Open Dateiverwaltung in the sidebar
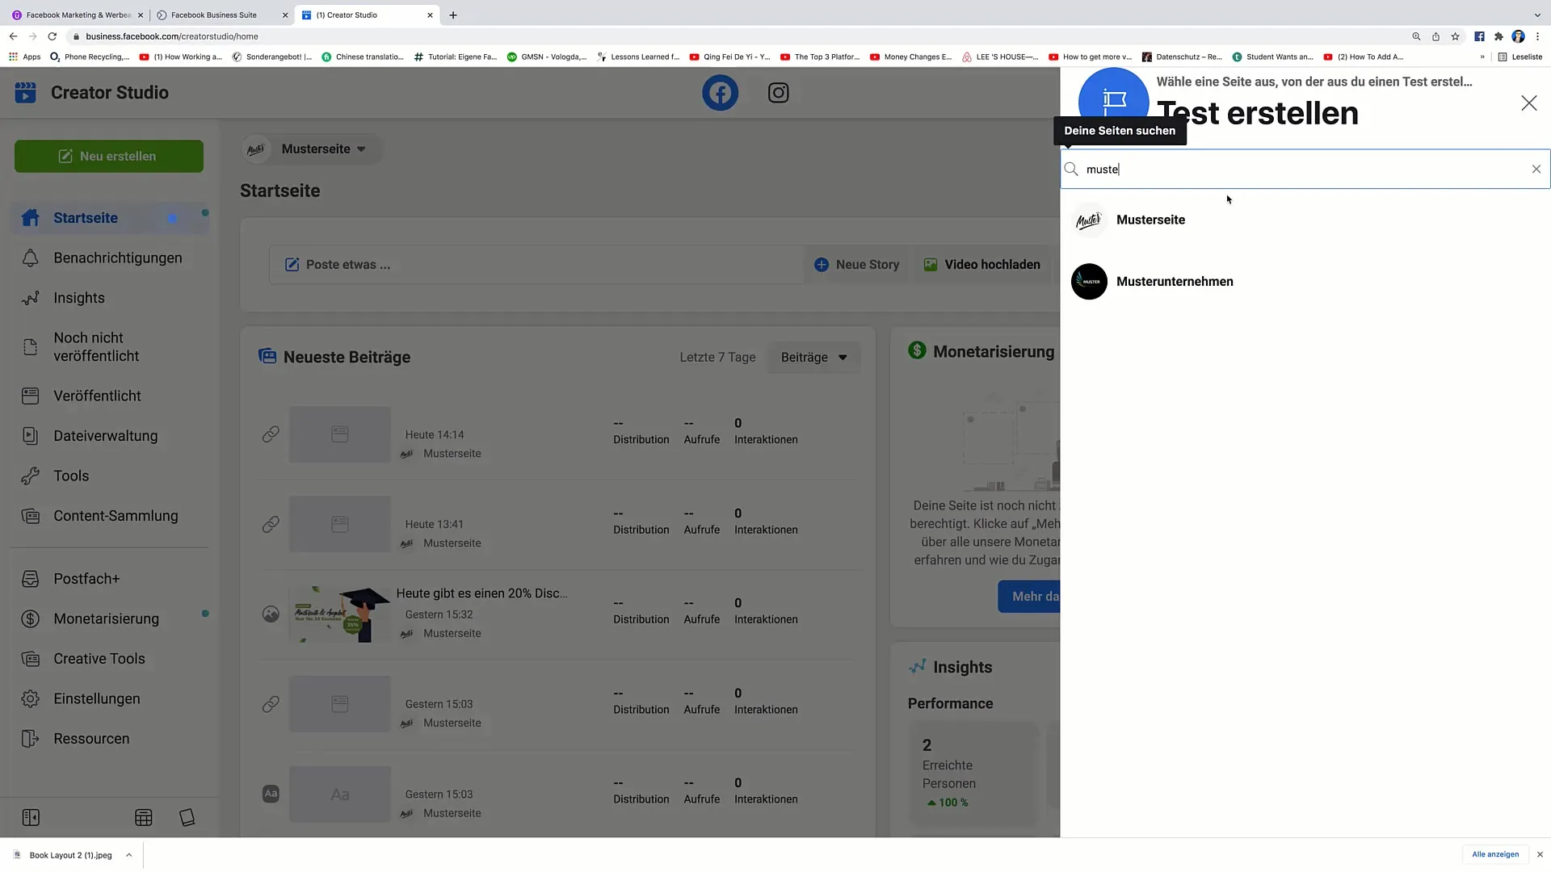 click(x=109, y=436)
